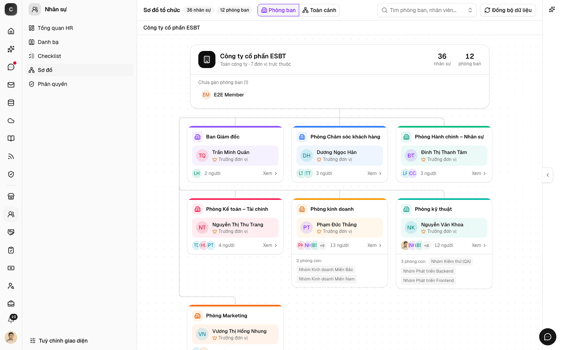
Task: Expand Xem in Phòng Chăm sóc khách hàng card
Action: tap(374, 173)
